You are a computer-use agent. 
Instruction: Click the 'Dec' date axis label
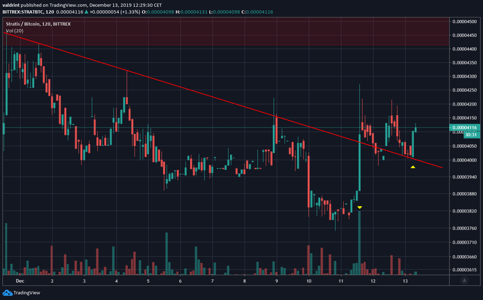[x=20, y=281]
